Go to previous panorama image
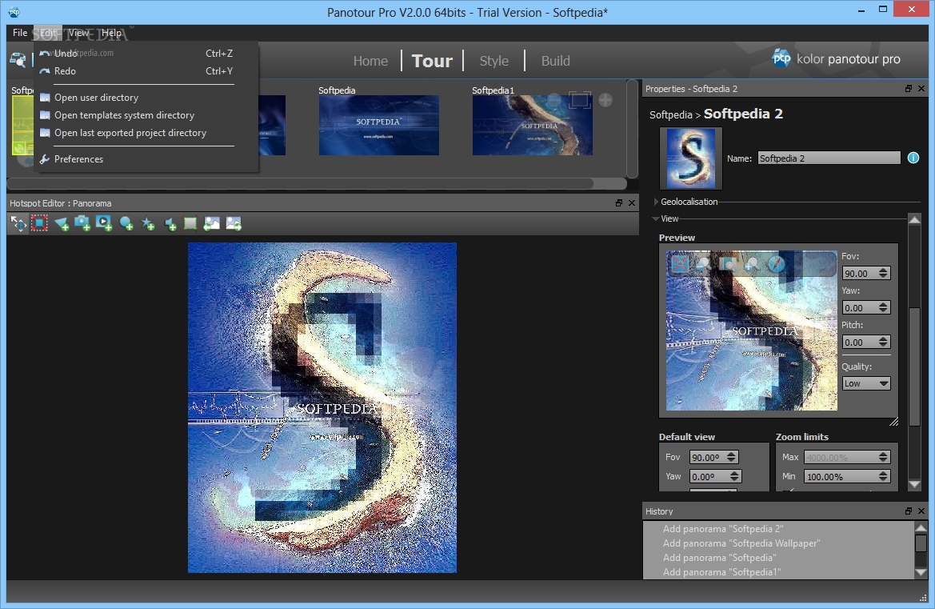Viewport: 935px width, 609px height. (212, 224)
